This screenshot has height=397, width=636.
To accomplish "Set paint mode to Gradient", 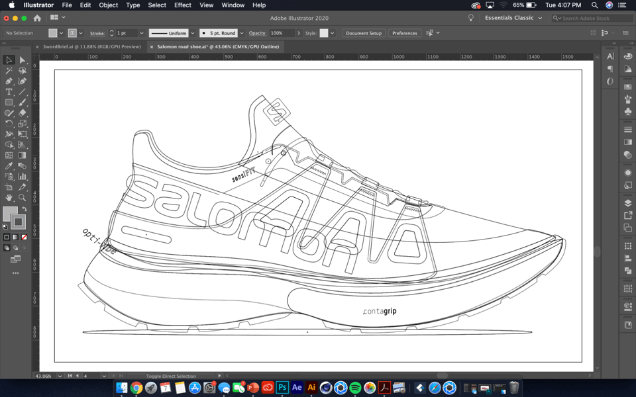I will [x=15, y=237].
